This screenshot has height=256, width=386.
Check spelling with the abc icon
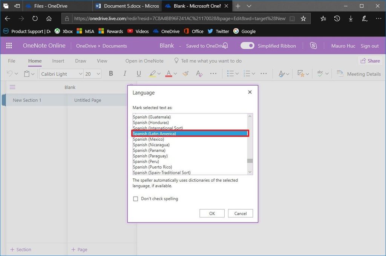[x=320, y=74]
